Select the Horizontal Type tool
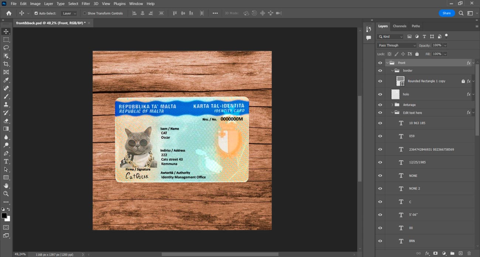The image size is (480, 257). [6, 161]
